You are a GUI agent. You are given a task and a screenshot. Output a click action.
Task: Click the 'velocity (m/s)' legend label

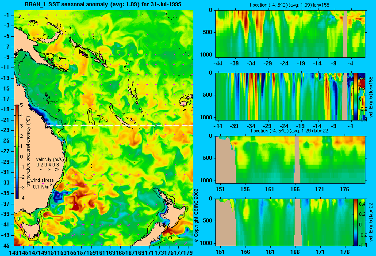pyautogui.click(x=50, y=159)
